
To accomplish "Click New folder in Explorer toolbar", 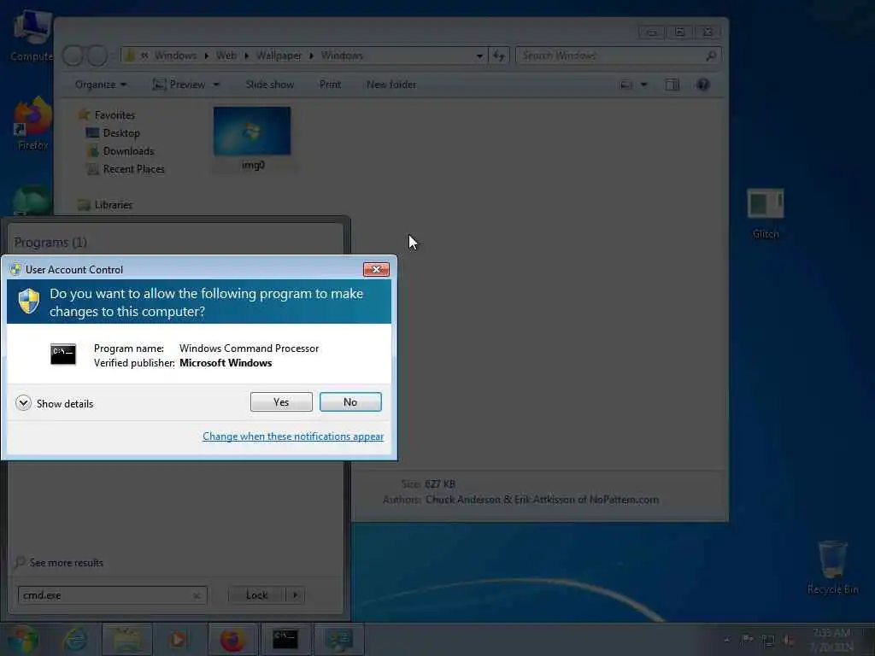I will (x=391, y=85).
